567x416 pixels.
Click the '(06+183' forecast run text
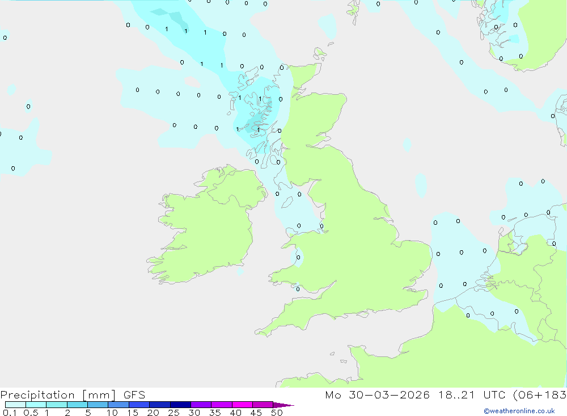click(540, 395)
